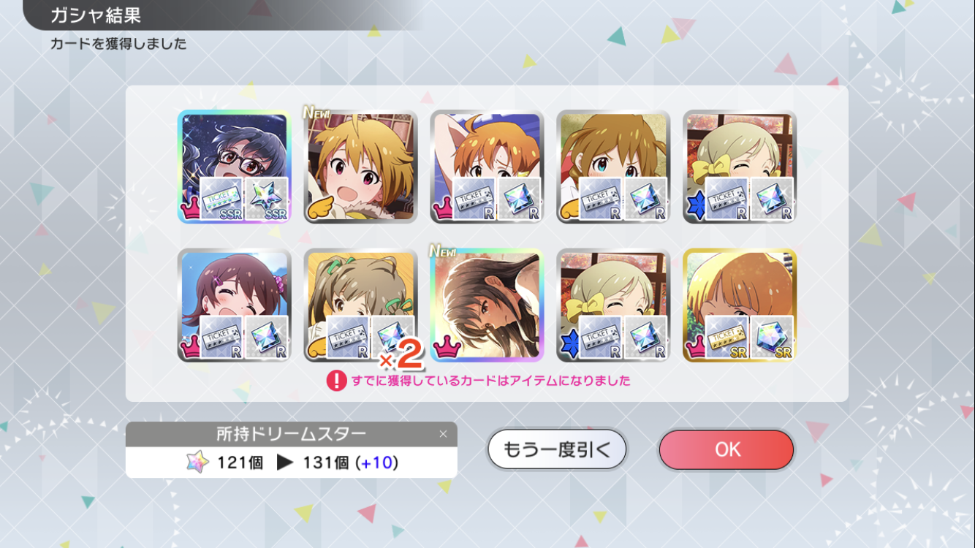975x548 pixels.
Task: Select the card showing the ×2 duplicate mark
Action: (361, 305)
